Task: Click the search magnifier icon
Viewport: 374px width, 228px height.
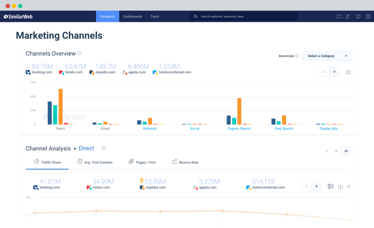Action: coord(196,17)
